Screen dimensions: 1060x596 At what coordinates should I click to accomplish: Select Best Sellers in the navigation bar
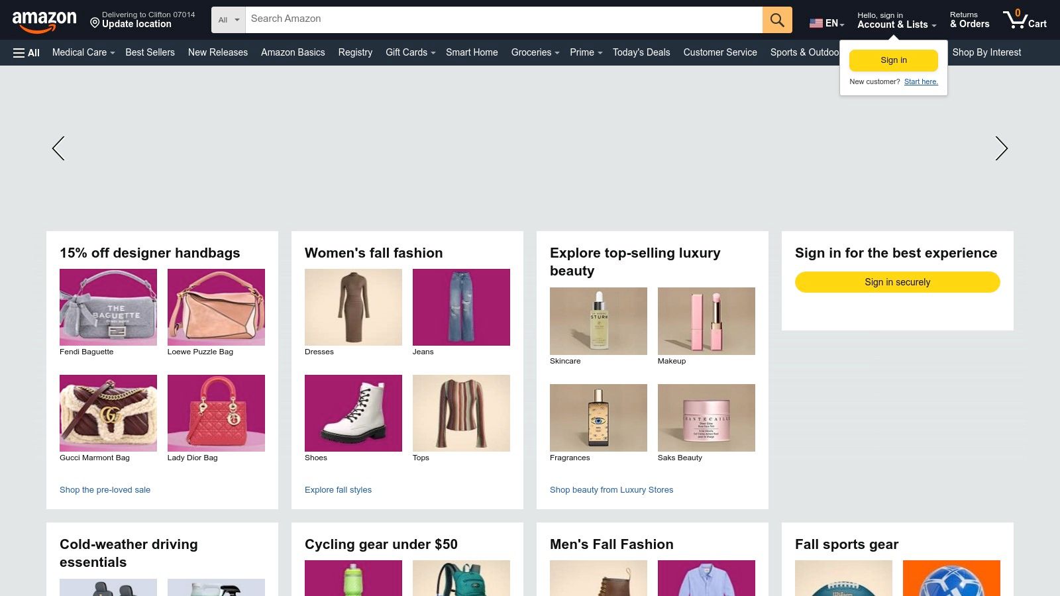click(150, 52)
